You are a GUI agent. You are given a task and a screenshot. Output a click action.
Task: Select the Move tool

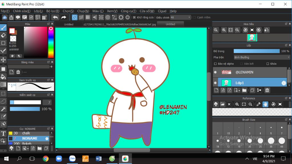[x=3, y=60]
